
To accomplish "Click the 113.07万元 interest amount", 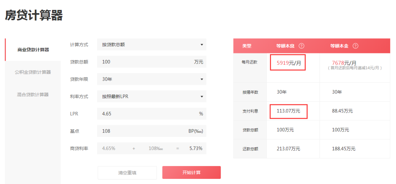I will tap(288, 111).
